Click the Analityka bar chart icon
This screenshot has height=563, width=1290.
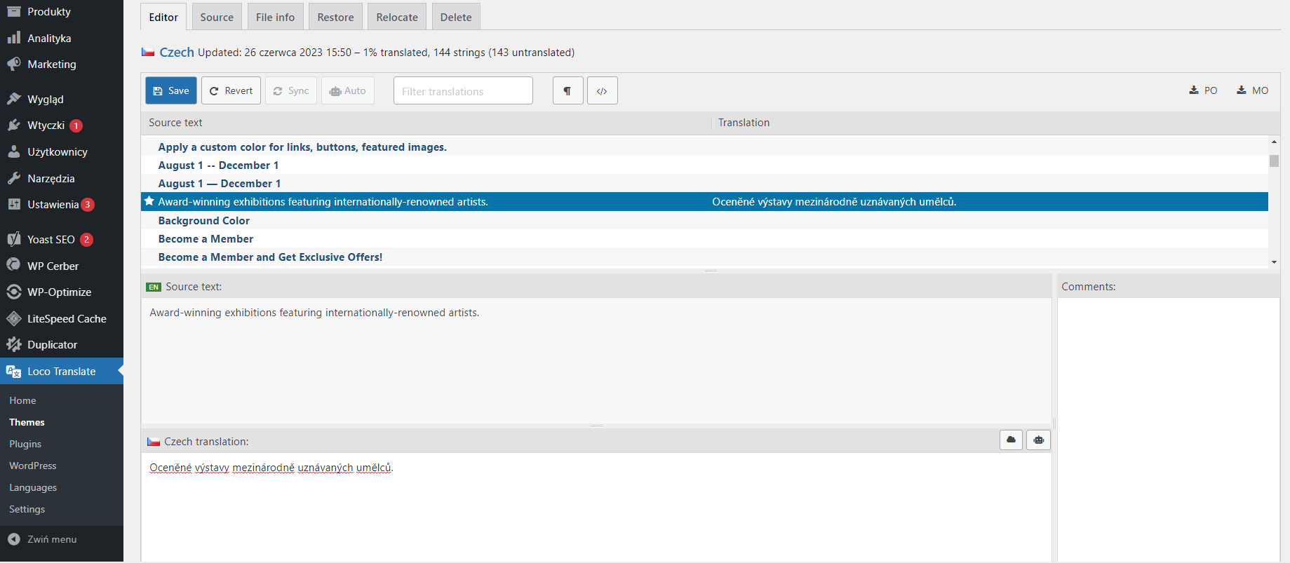14,38
